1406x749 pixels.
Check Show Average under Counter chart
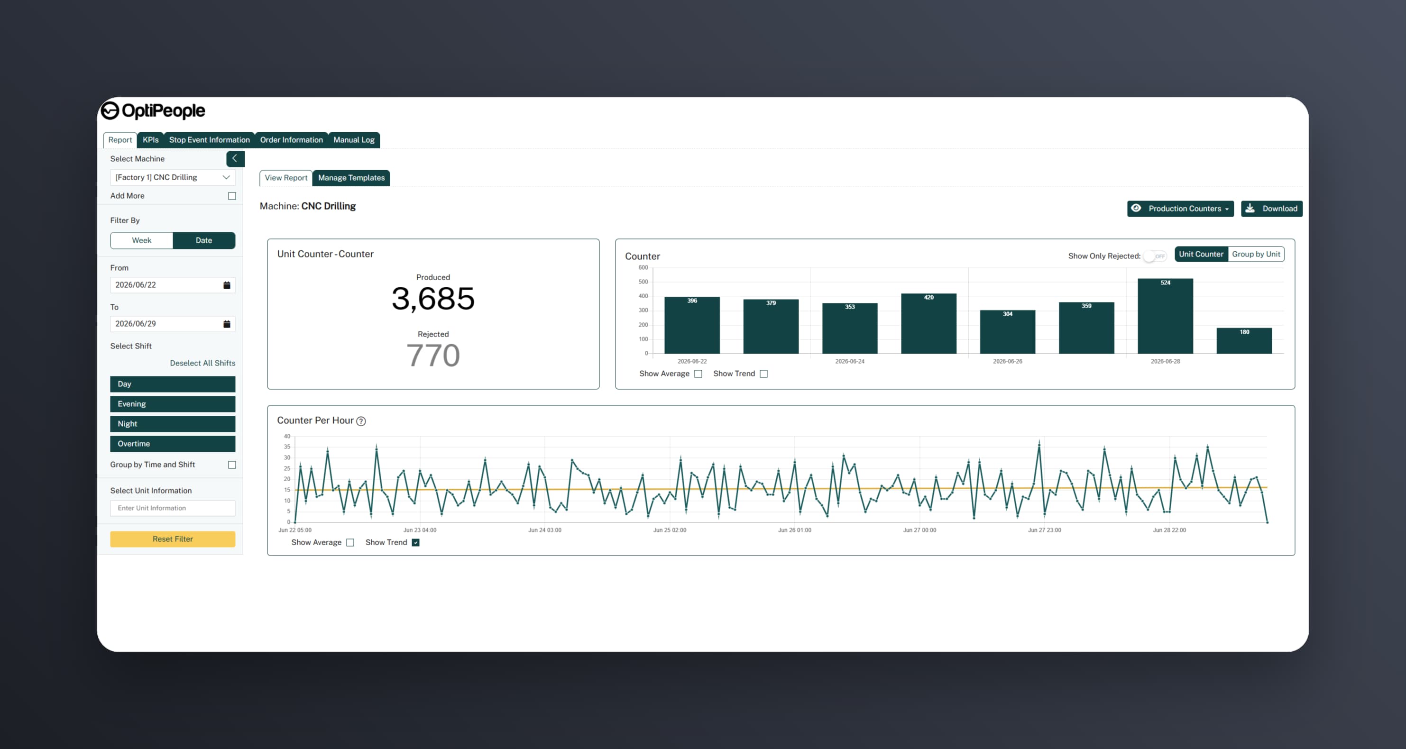tap(698, 374)
